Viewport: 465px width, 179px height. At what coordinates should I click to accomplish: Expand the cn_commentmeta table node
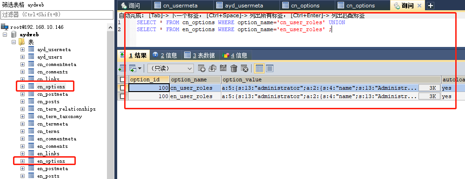point(22,64)
